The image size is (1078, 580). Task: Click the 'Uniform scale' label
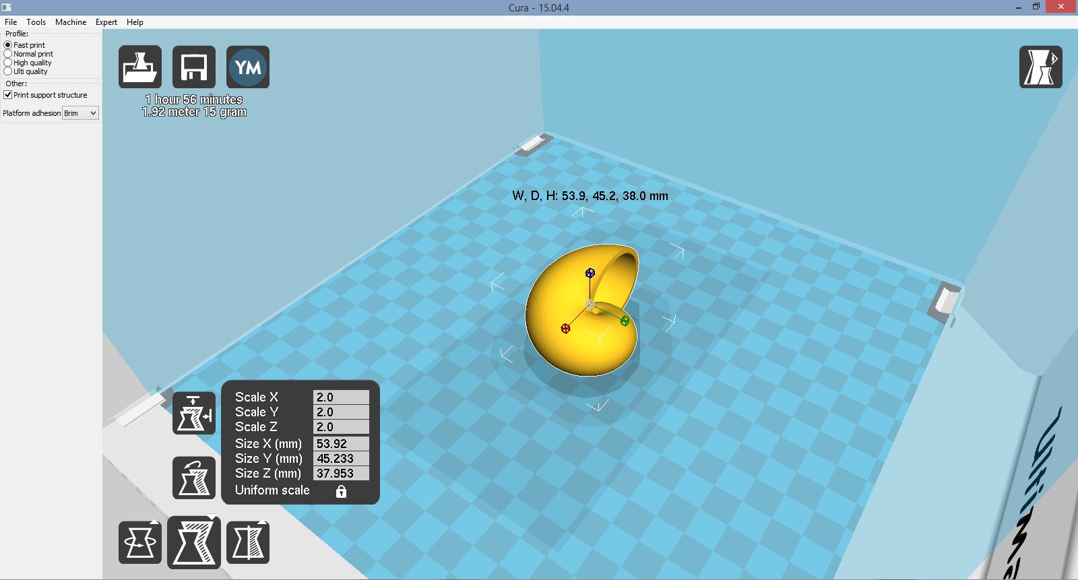click(272, 490)
